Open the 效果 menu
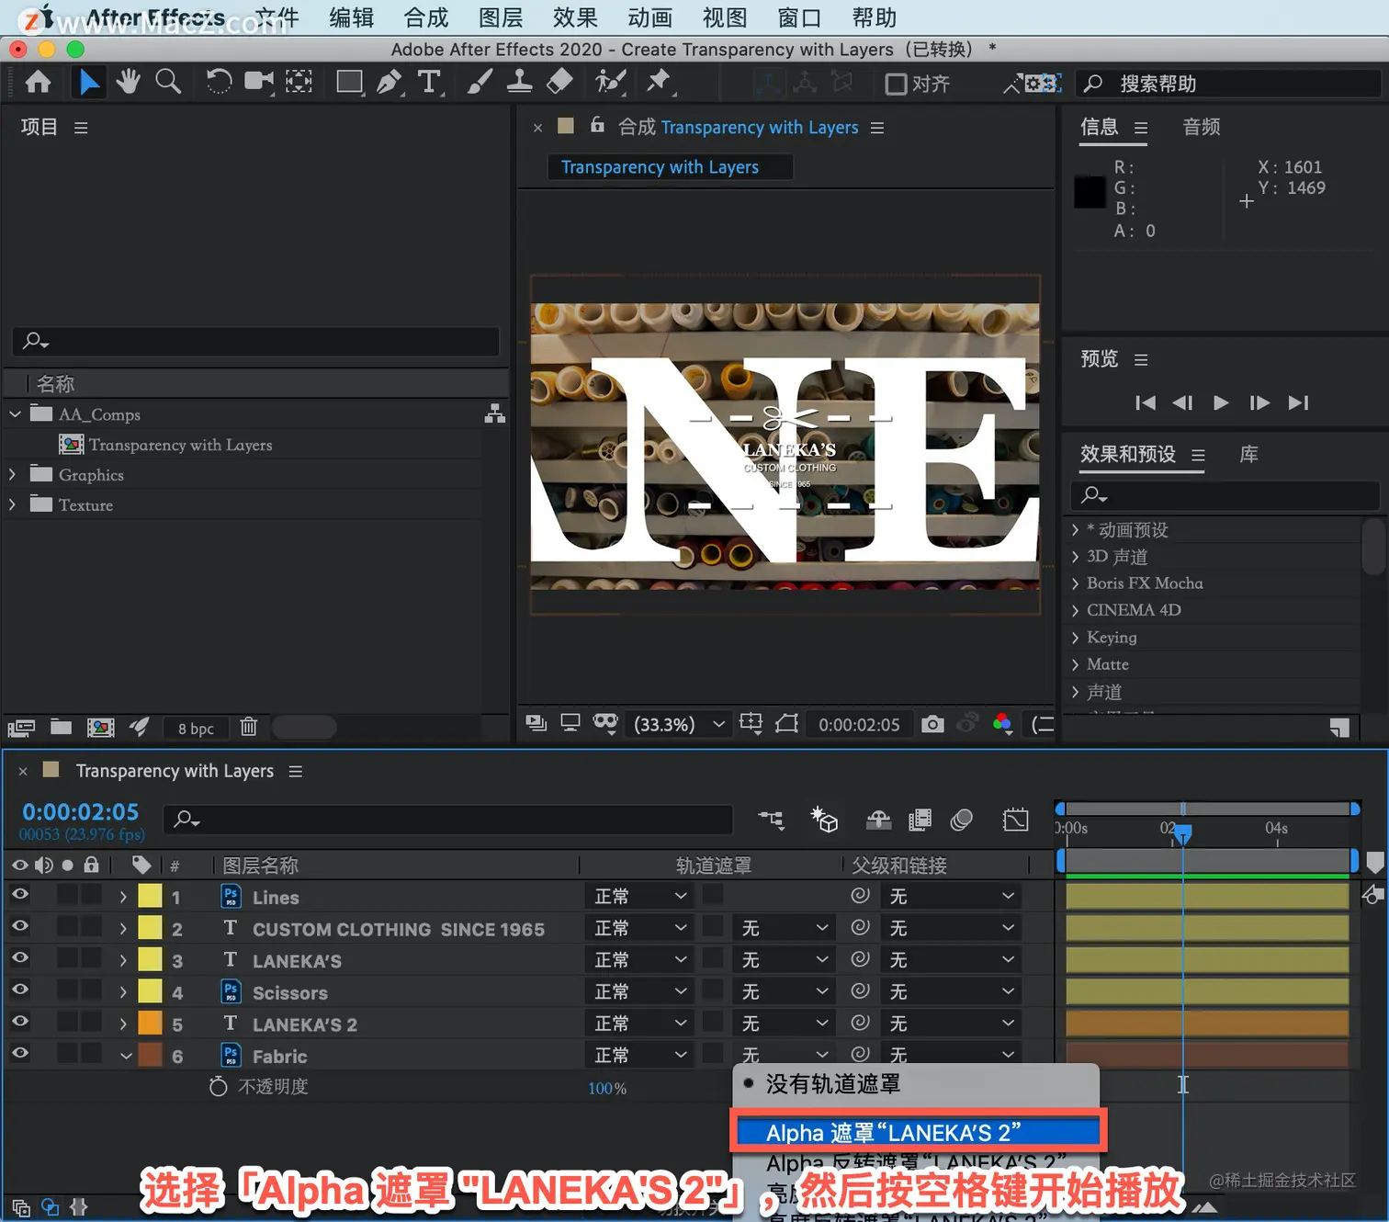 tap(575, 17)
